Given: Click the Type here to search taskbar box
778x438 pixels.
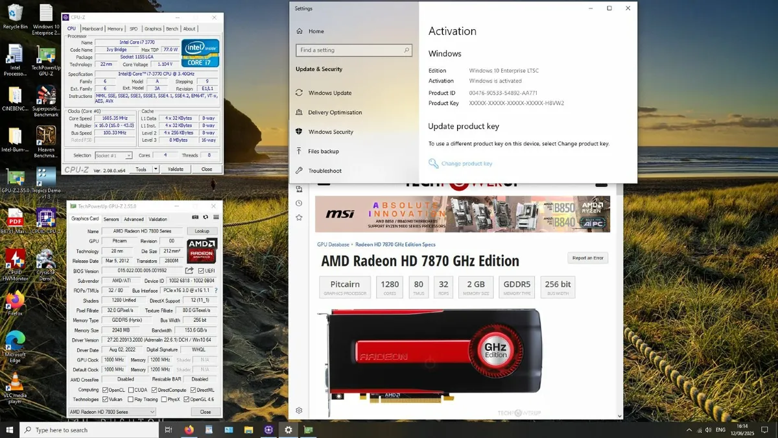Looking at the screenshot, I should [x=90, y=430].
